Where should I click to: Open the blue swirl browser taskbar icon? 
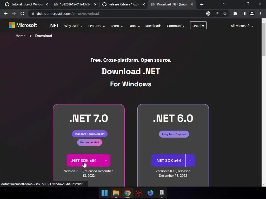click(150, 193)
